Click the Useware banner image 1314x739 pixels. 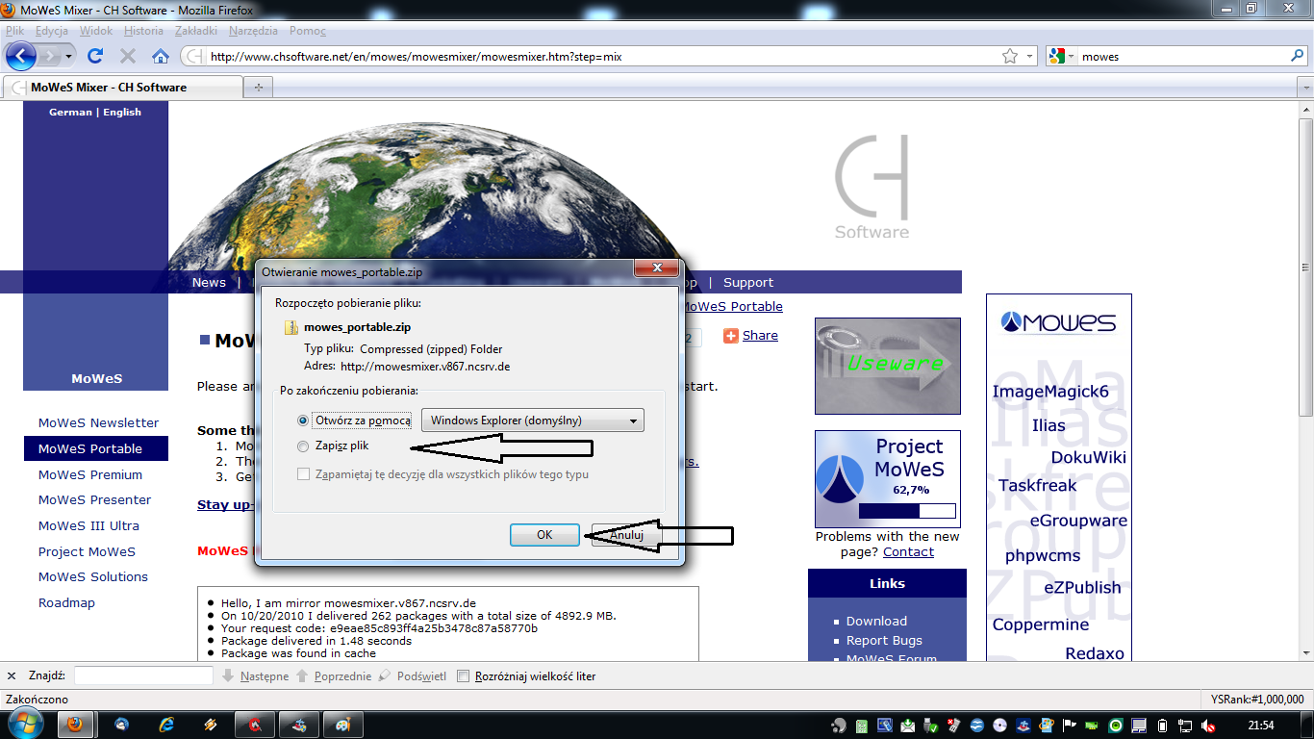point(887,366)
